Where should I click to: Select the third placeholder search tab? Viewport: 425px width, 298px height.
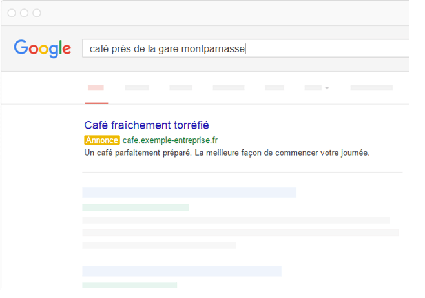(181, 88)
